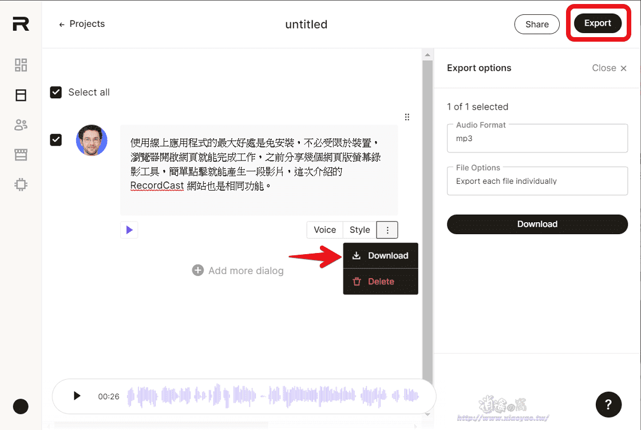Open the Voices panel via people icon
Image resolution: width=641 pixels, height=430 pixels.
tap(21, 124)
